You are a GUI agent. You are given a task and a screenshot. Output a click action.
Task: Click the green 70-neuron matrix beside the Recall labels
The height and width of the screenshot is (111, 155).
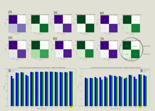coord(131,50)
